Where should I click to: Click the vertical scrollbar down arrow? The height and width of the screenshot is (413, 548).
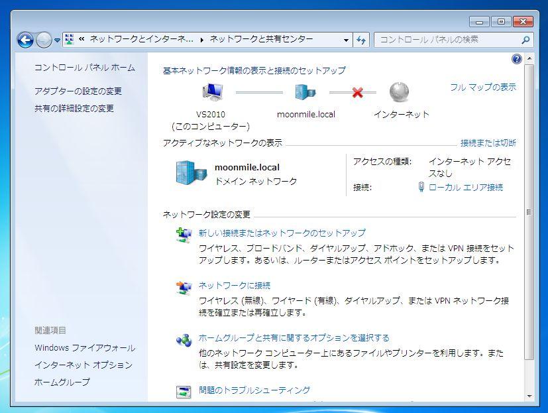(529, 396)
